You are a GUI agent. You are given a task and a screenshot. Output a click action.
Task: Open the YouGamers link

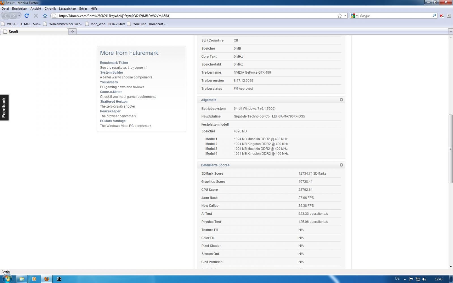(x=109, y=82)
